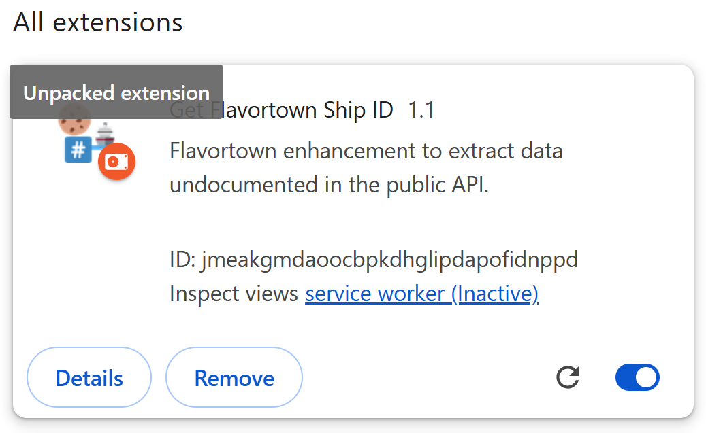Click the ID: label before the identifier

182,259
